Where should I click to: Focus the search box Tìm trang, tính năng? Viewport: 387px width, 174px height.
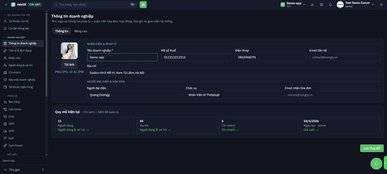point(95,4)
